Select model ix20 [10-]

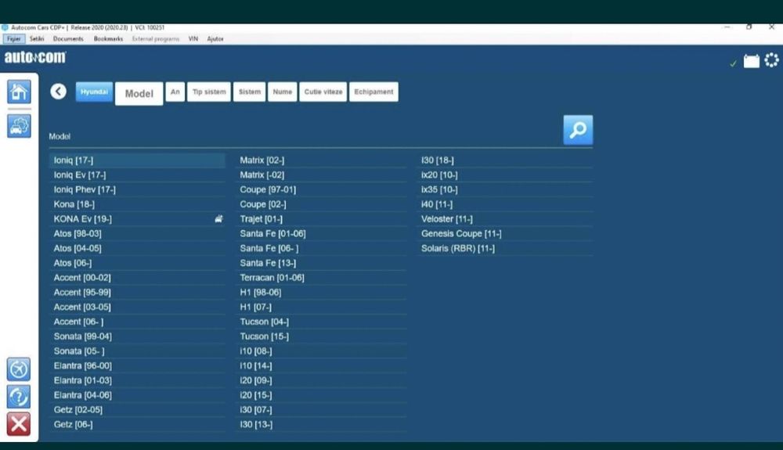coord(505,175)
